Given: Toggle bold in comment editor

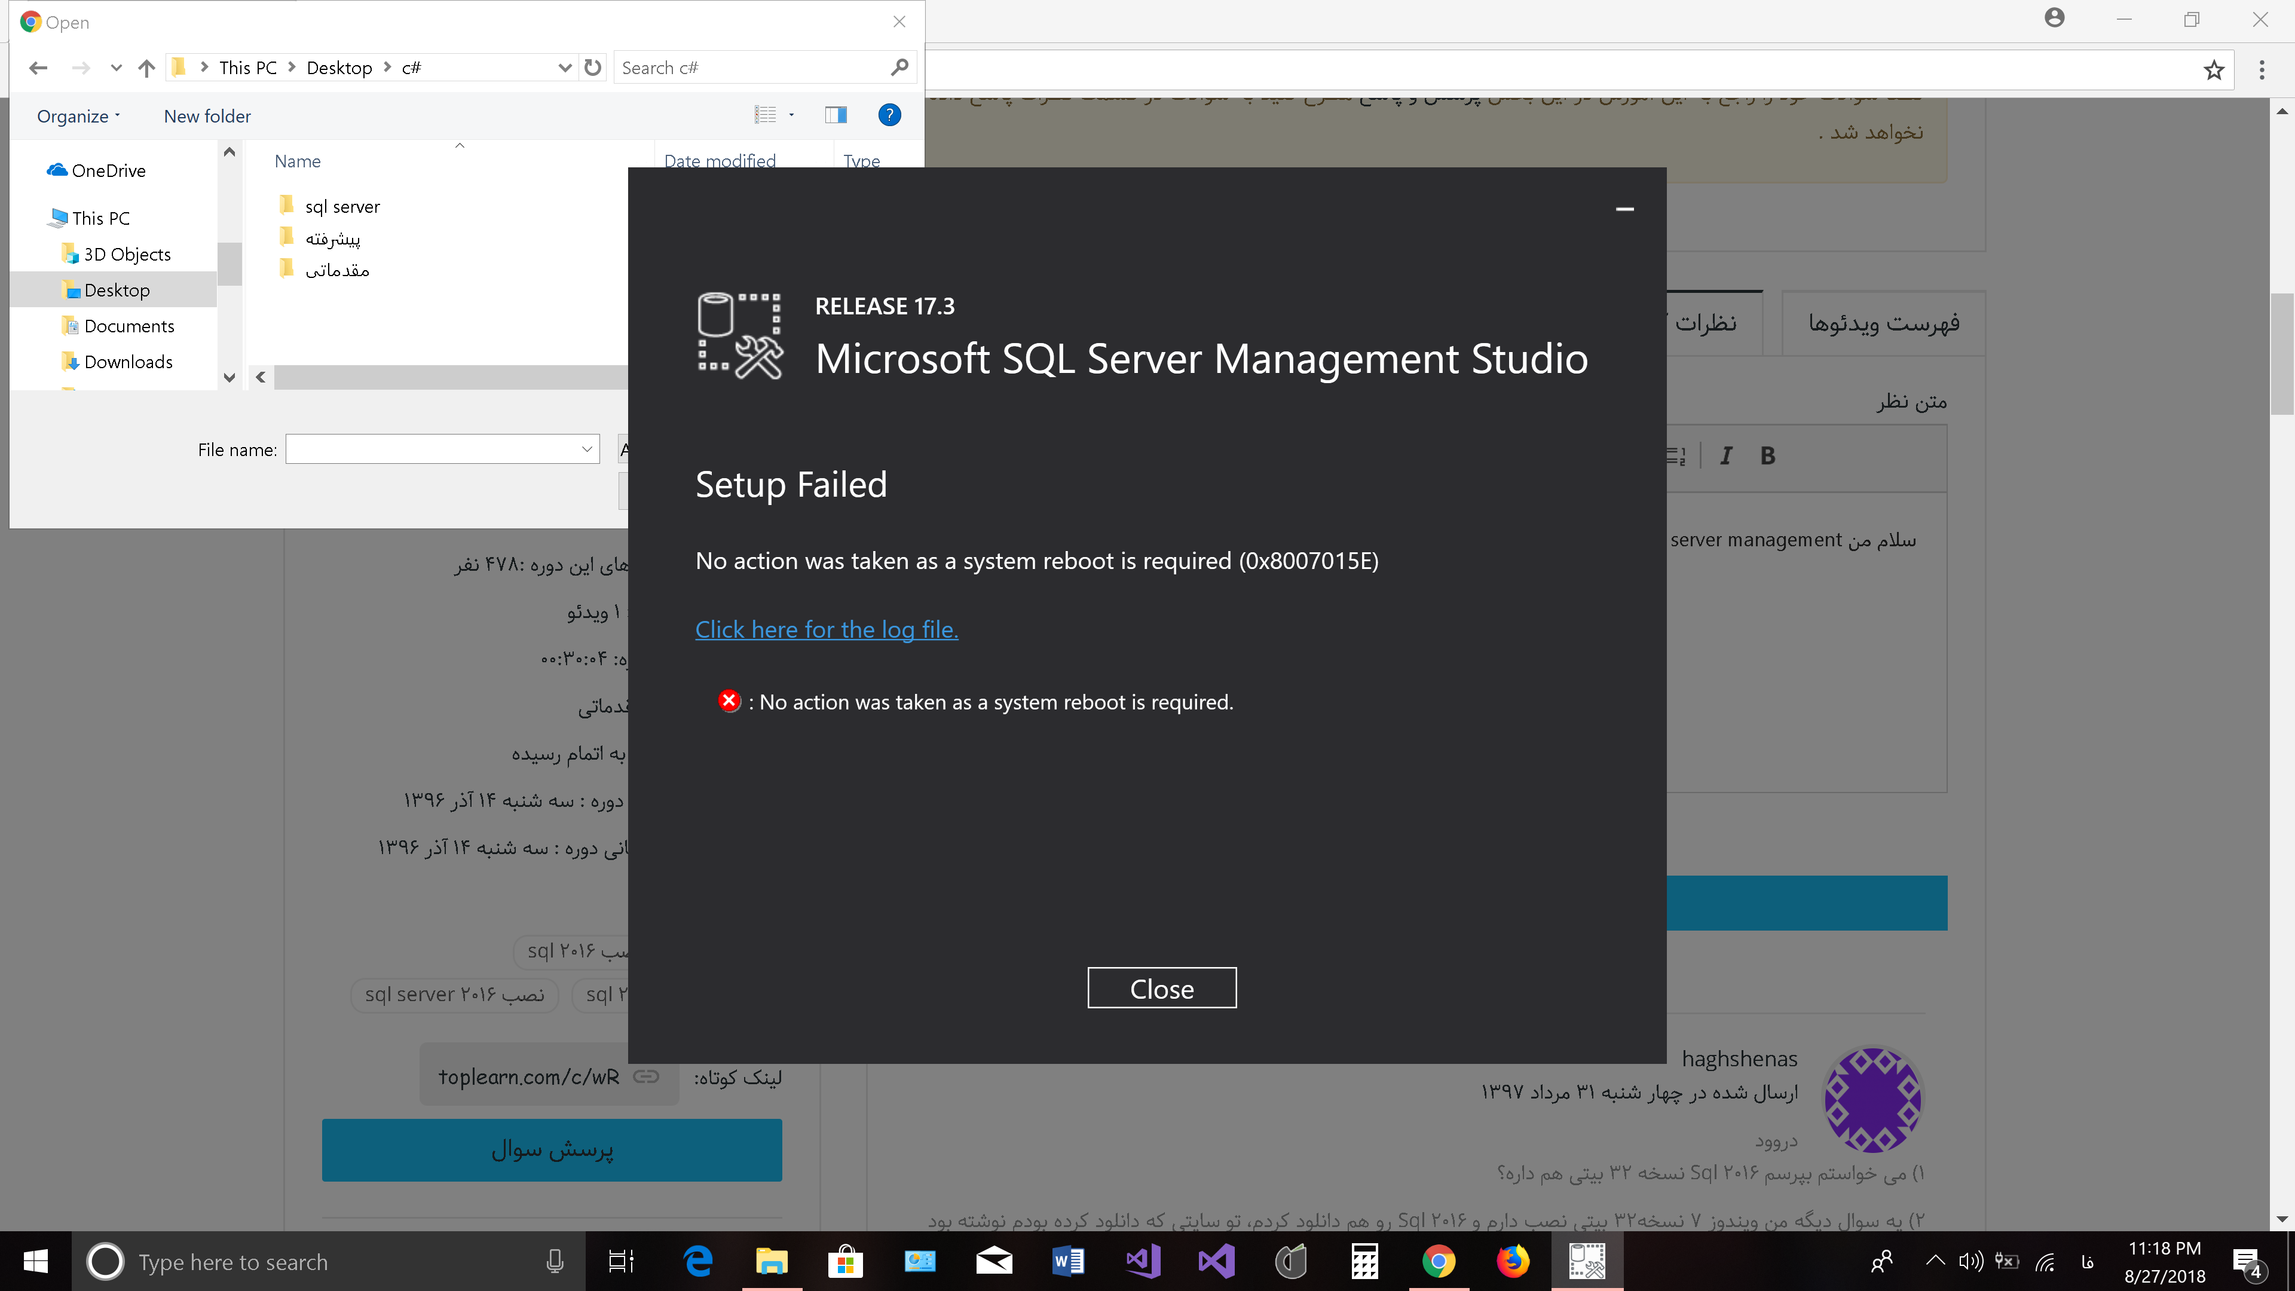Looking at the screenshot, I should pyautogui.click(x=1768, y=455).
